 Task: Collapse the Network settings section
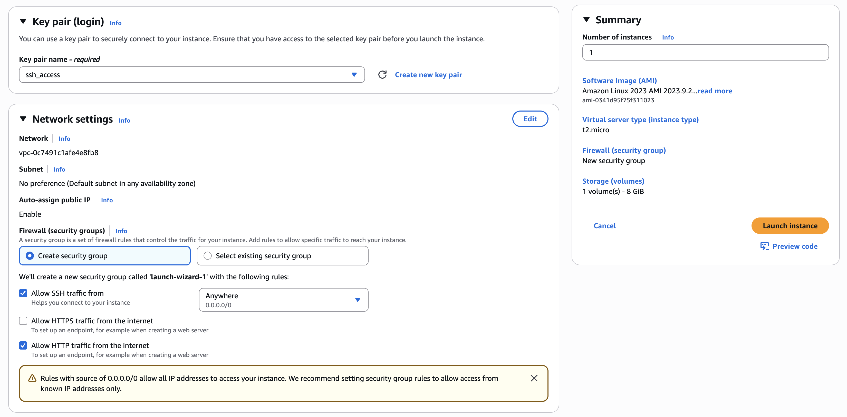click(23, 119)
